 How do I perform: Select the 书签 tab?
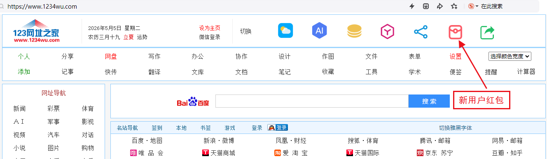(x=206, y=128)
